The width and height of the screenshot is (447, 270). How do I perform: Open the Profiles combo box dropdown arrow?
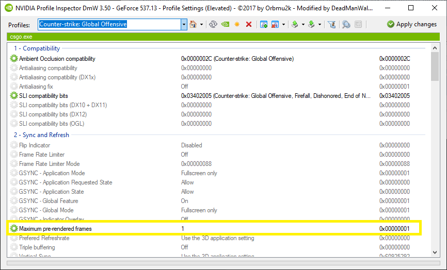(x=184, y=24)
